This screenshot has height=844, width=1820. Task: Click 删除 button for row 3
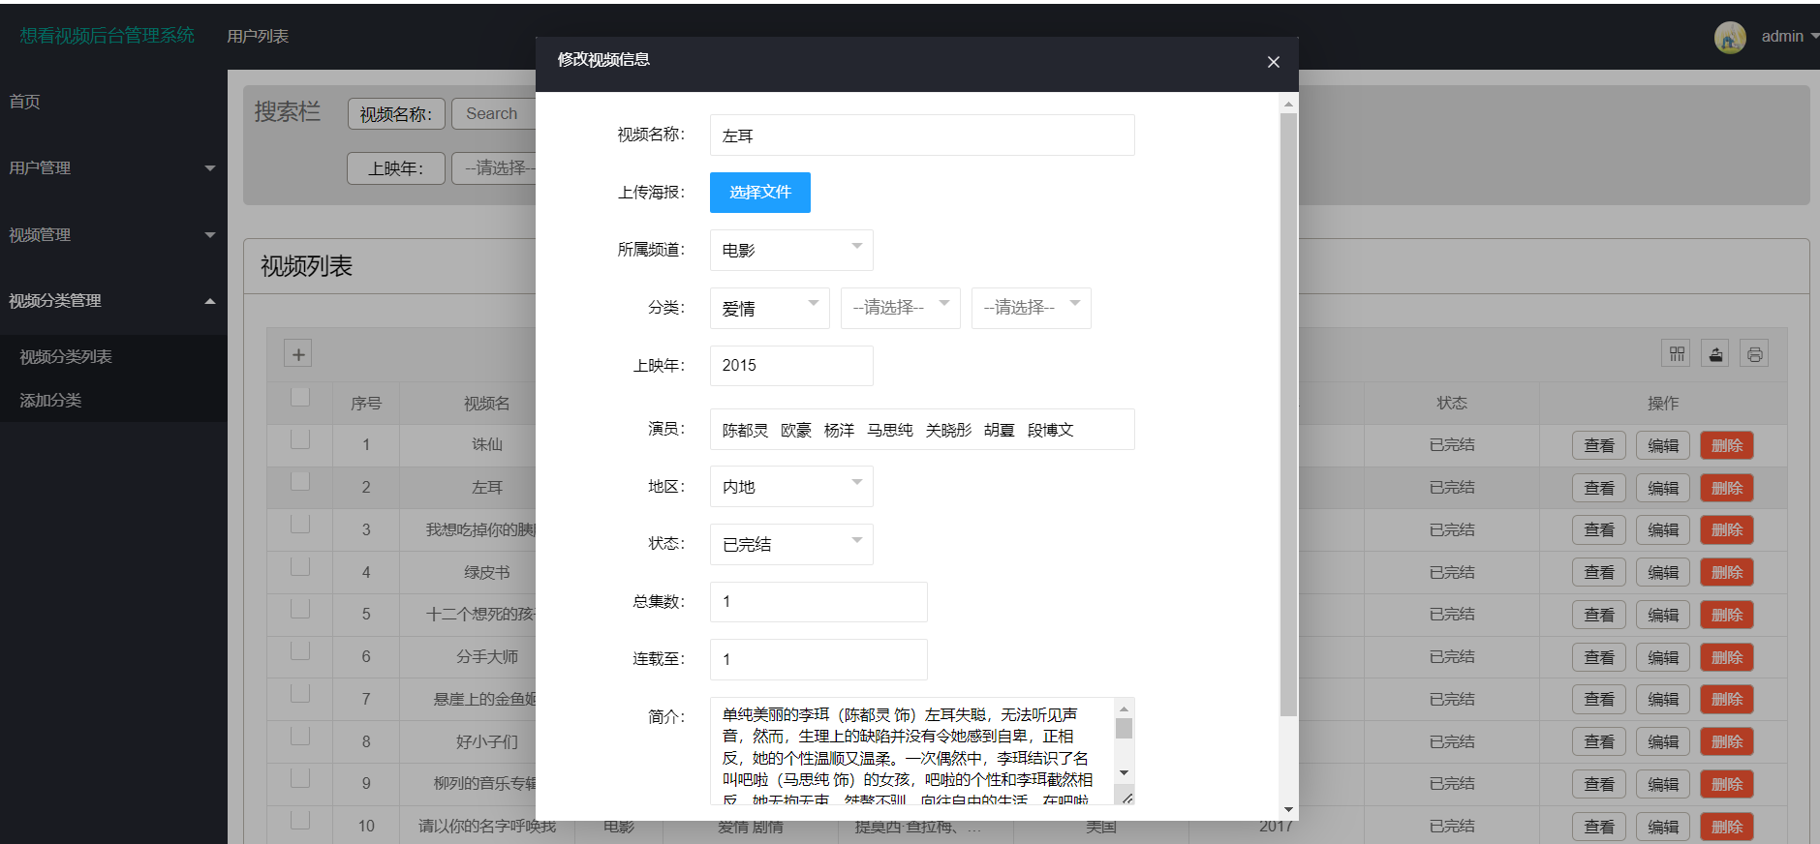(x=1727, y=529)
